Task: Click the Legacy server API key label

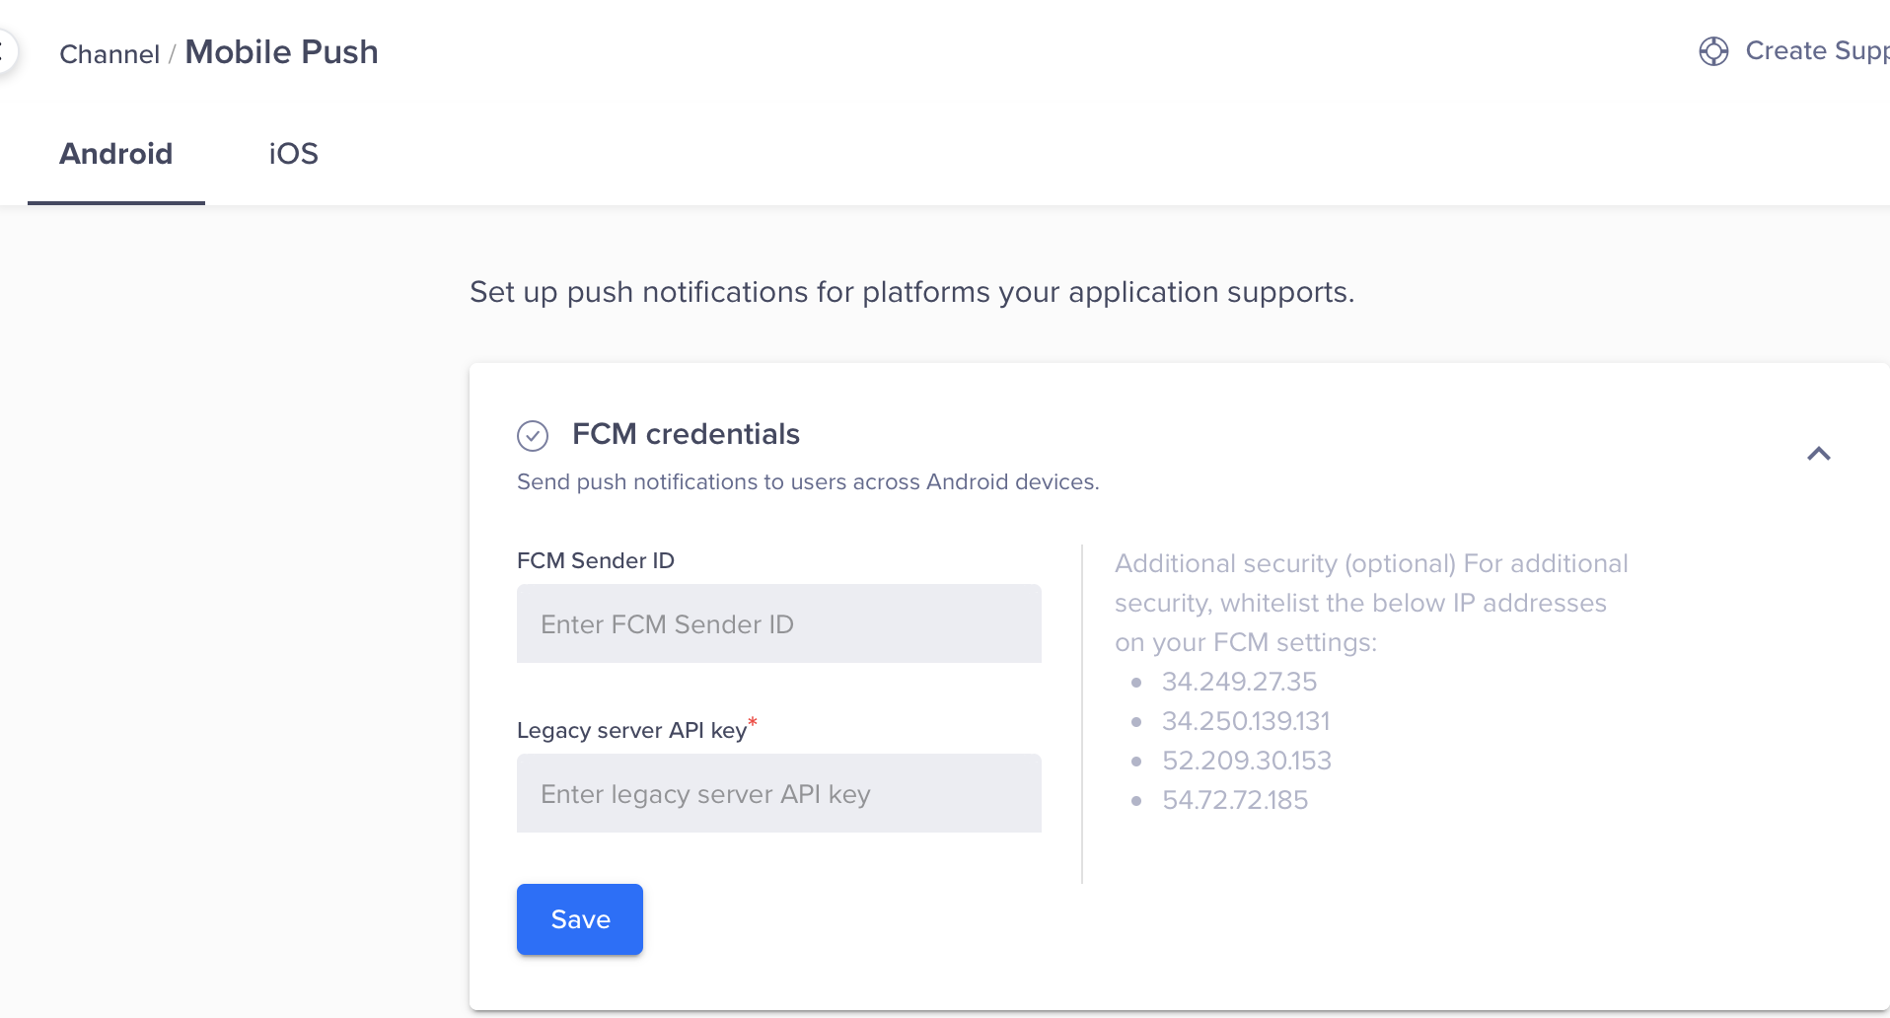Action: [631, 730]
